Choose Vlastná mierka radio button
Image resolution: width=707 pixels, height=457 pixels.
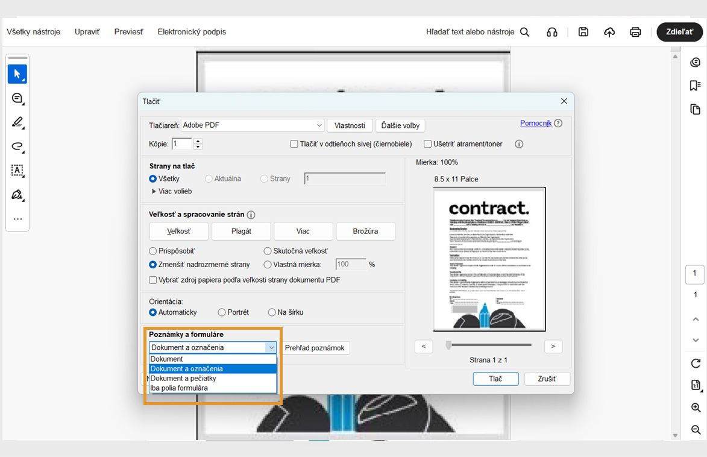[x=268, y=264]
